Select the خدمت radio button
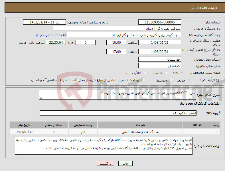Screen dimensions: 225x171 click(x=166, y=73)
